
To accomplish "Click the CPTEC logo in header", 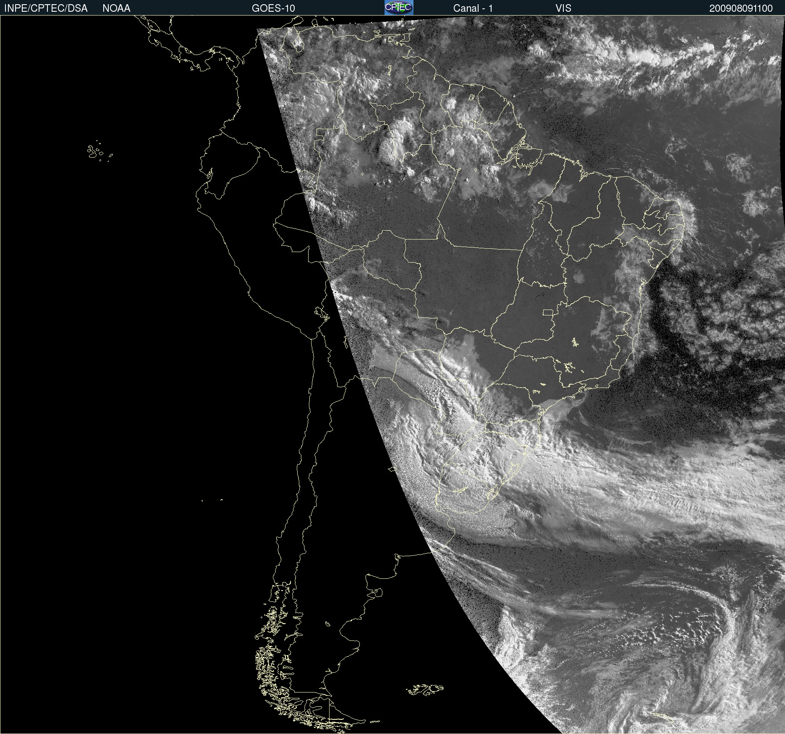I will [x=399, y=8].
